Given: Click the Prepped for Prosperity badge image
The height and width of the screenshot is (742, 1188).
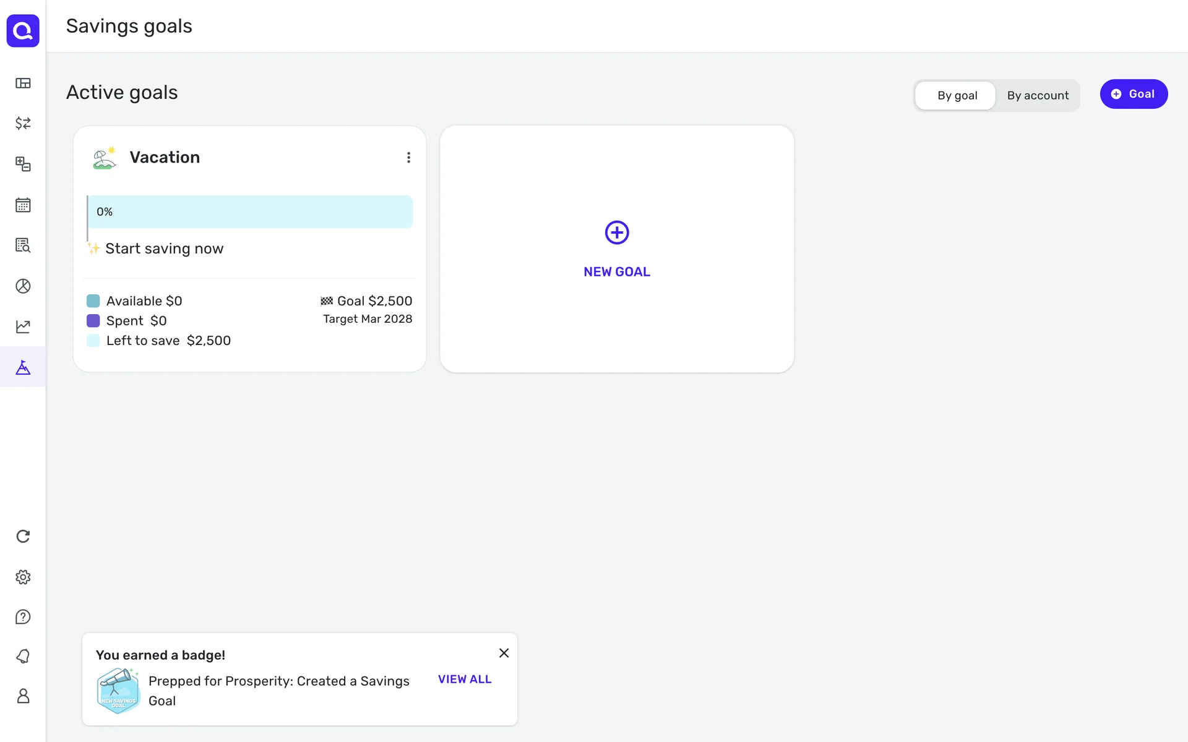Looking at the screenshot, I should pyautogui.click(x=118, y=691).
